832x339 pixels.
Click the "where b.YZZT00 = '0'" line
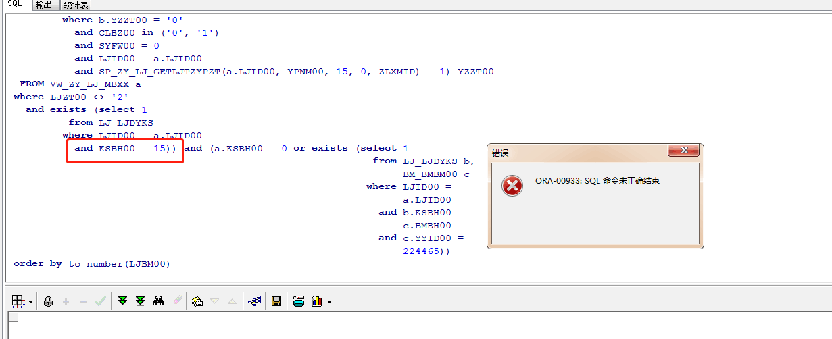[x=123, y=20]
